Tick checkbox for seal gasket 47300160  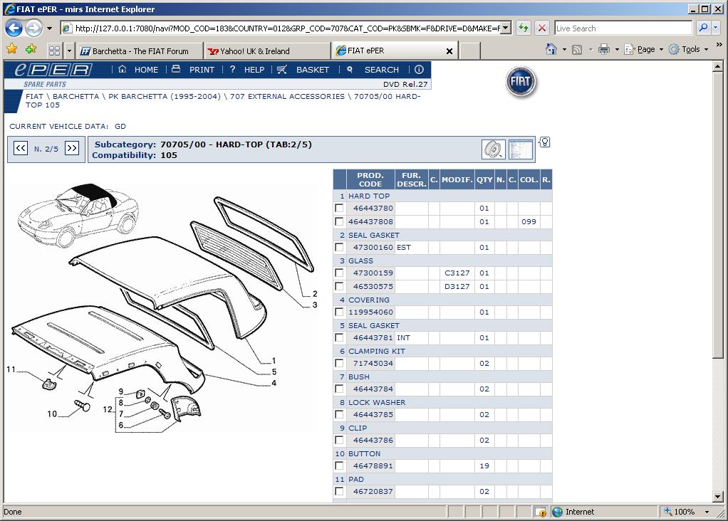(339, 247)
